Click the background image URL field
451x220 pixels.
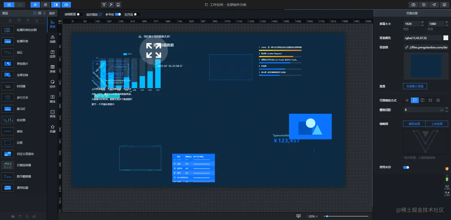[426, 47]
